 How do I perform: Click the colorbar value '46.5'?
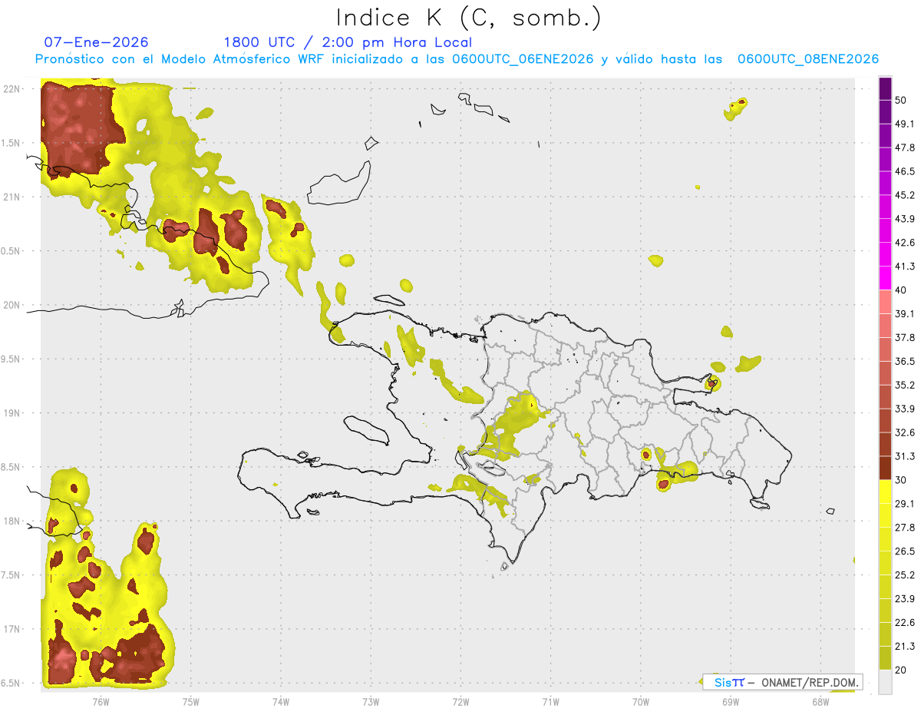pyautogui.click(x=905, y=171)
